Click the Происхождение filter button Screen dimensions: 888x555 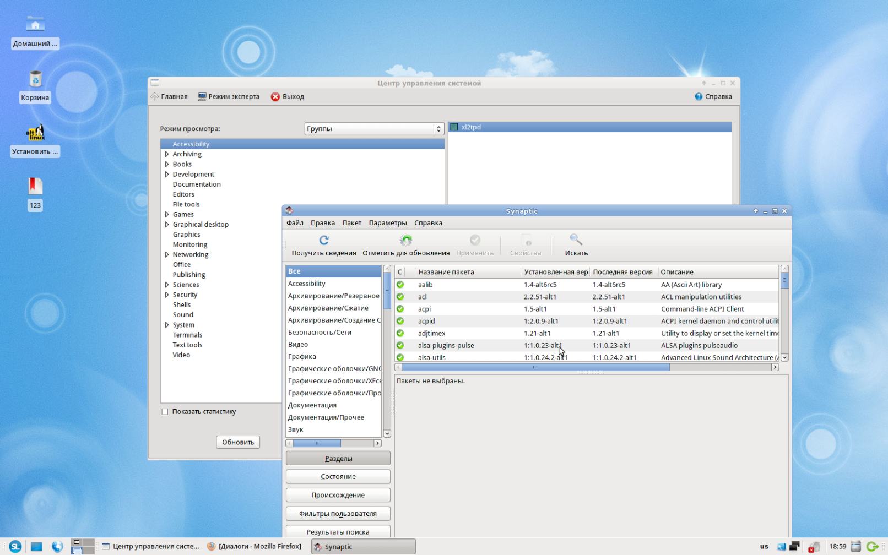click(338, 495)
